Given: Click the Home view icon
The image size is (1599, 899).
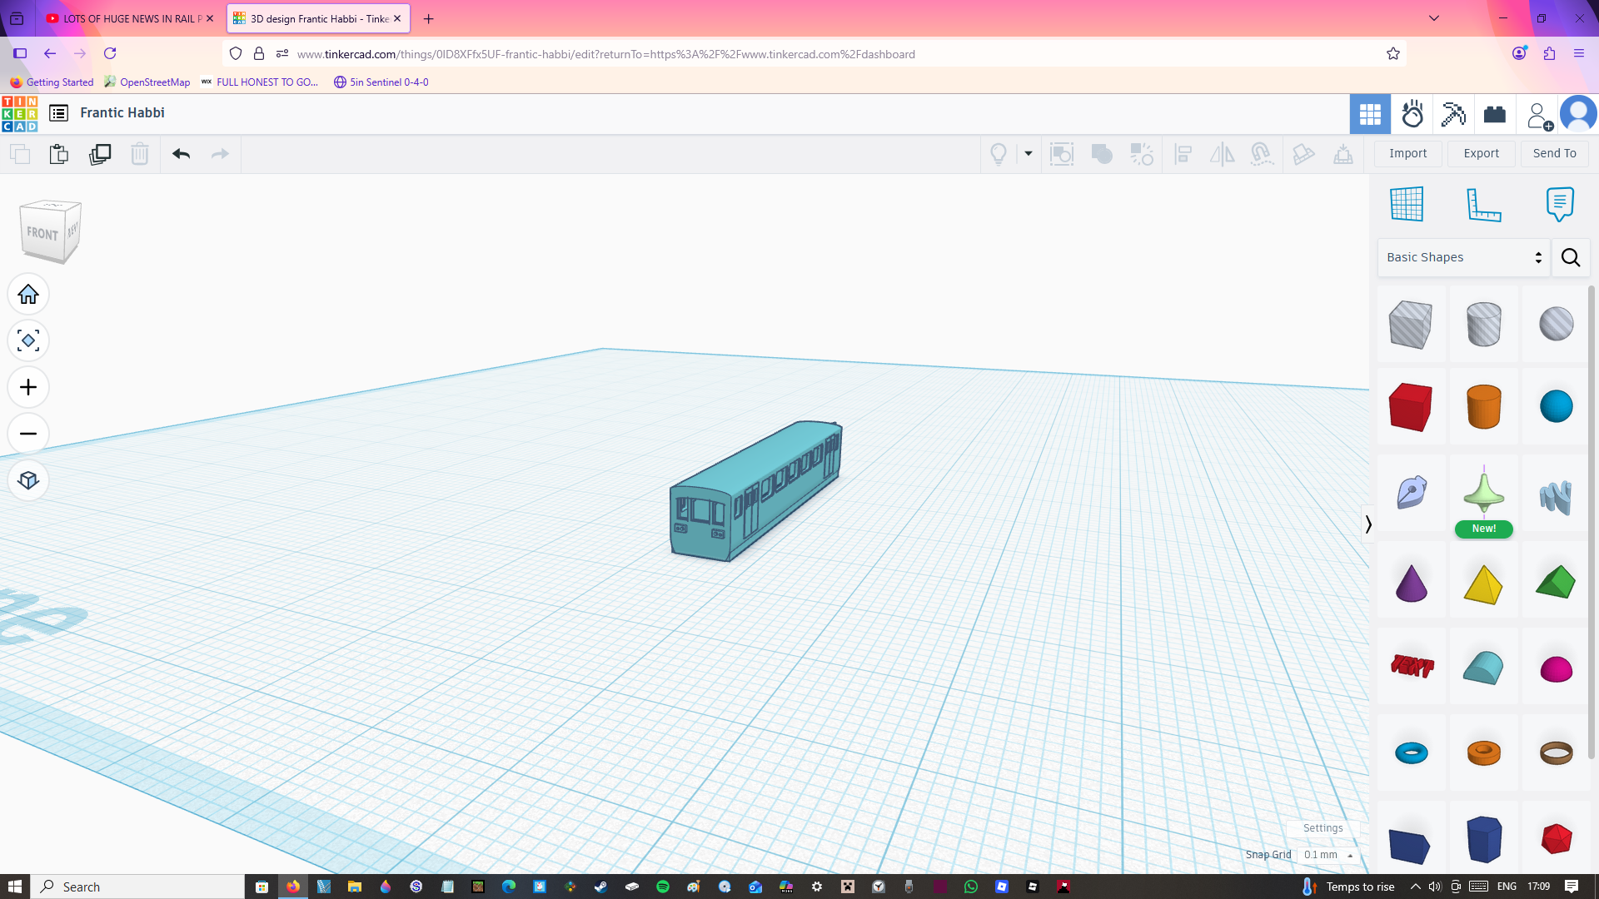Looking at the screenshot, I should click(x=28, y=295).
